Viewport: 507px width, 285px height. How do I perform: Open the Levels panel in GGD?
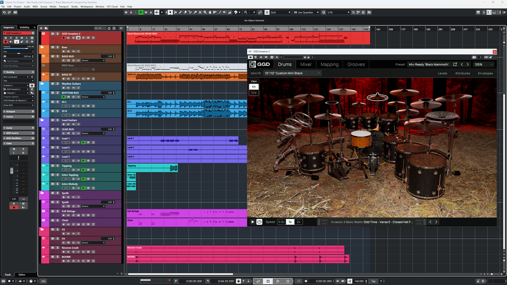click(x=442, y=73)
